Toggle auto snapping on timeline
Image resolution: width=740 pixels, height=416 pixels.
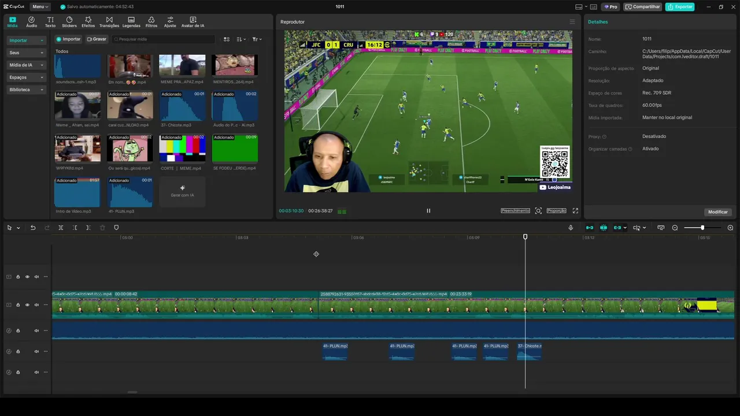click(604, 228)
